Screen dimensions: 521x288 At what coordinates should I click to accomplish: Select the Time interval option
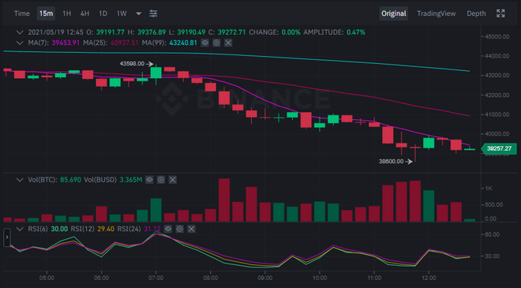(21, 13)
